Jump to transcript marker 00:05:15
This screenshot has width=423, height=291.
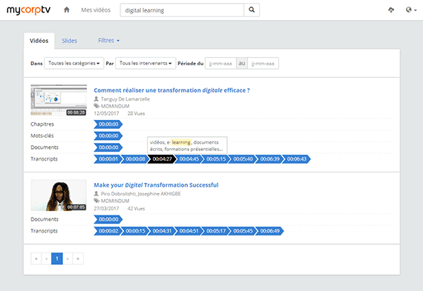[x=216, y=158]
